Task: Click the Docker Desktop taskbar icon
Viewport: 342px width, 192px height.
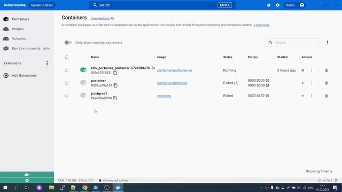Action: coord(118,187)
